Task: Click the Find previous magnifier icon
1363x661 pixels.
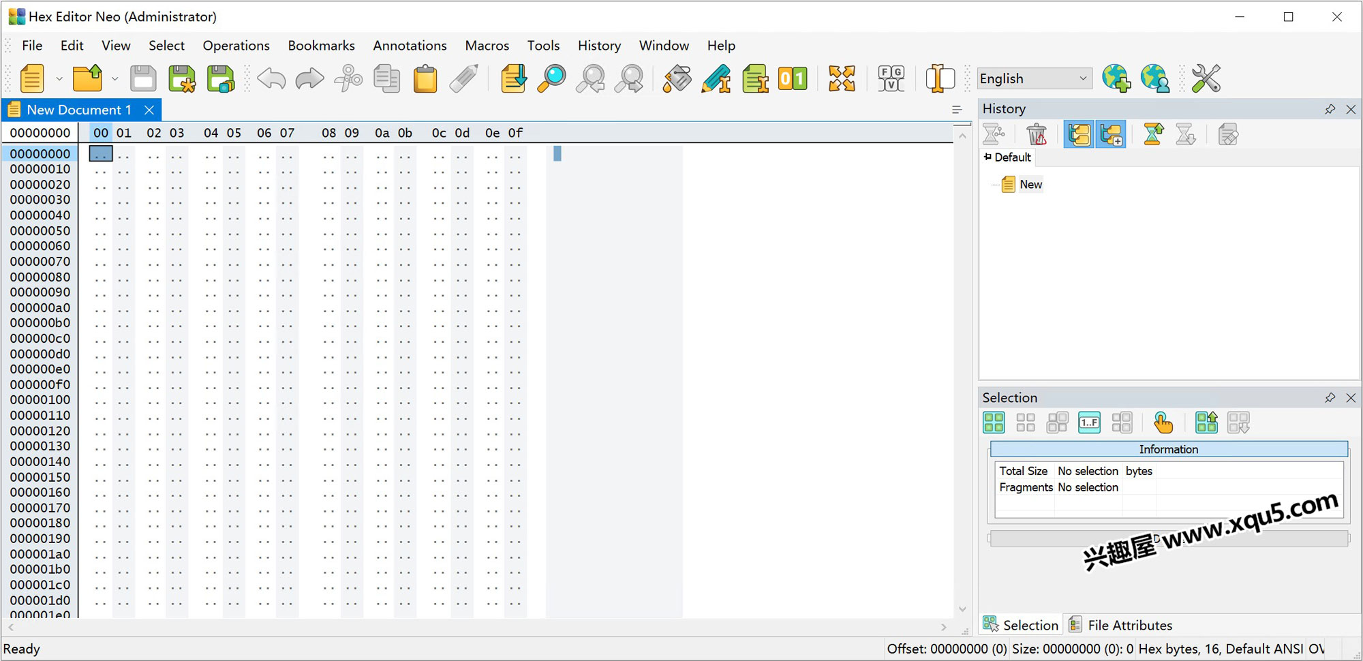Action: [590, 78]
